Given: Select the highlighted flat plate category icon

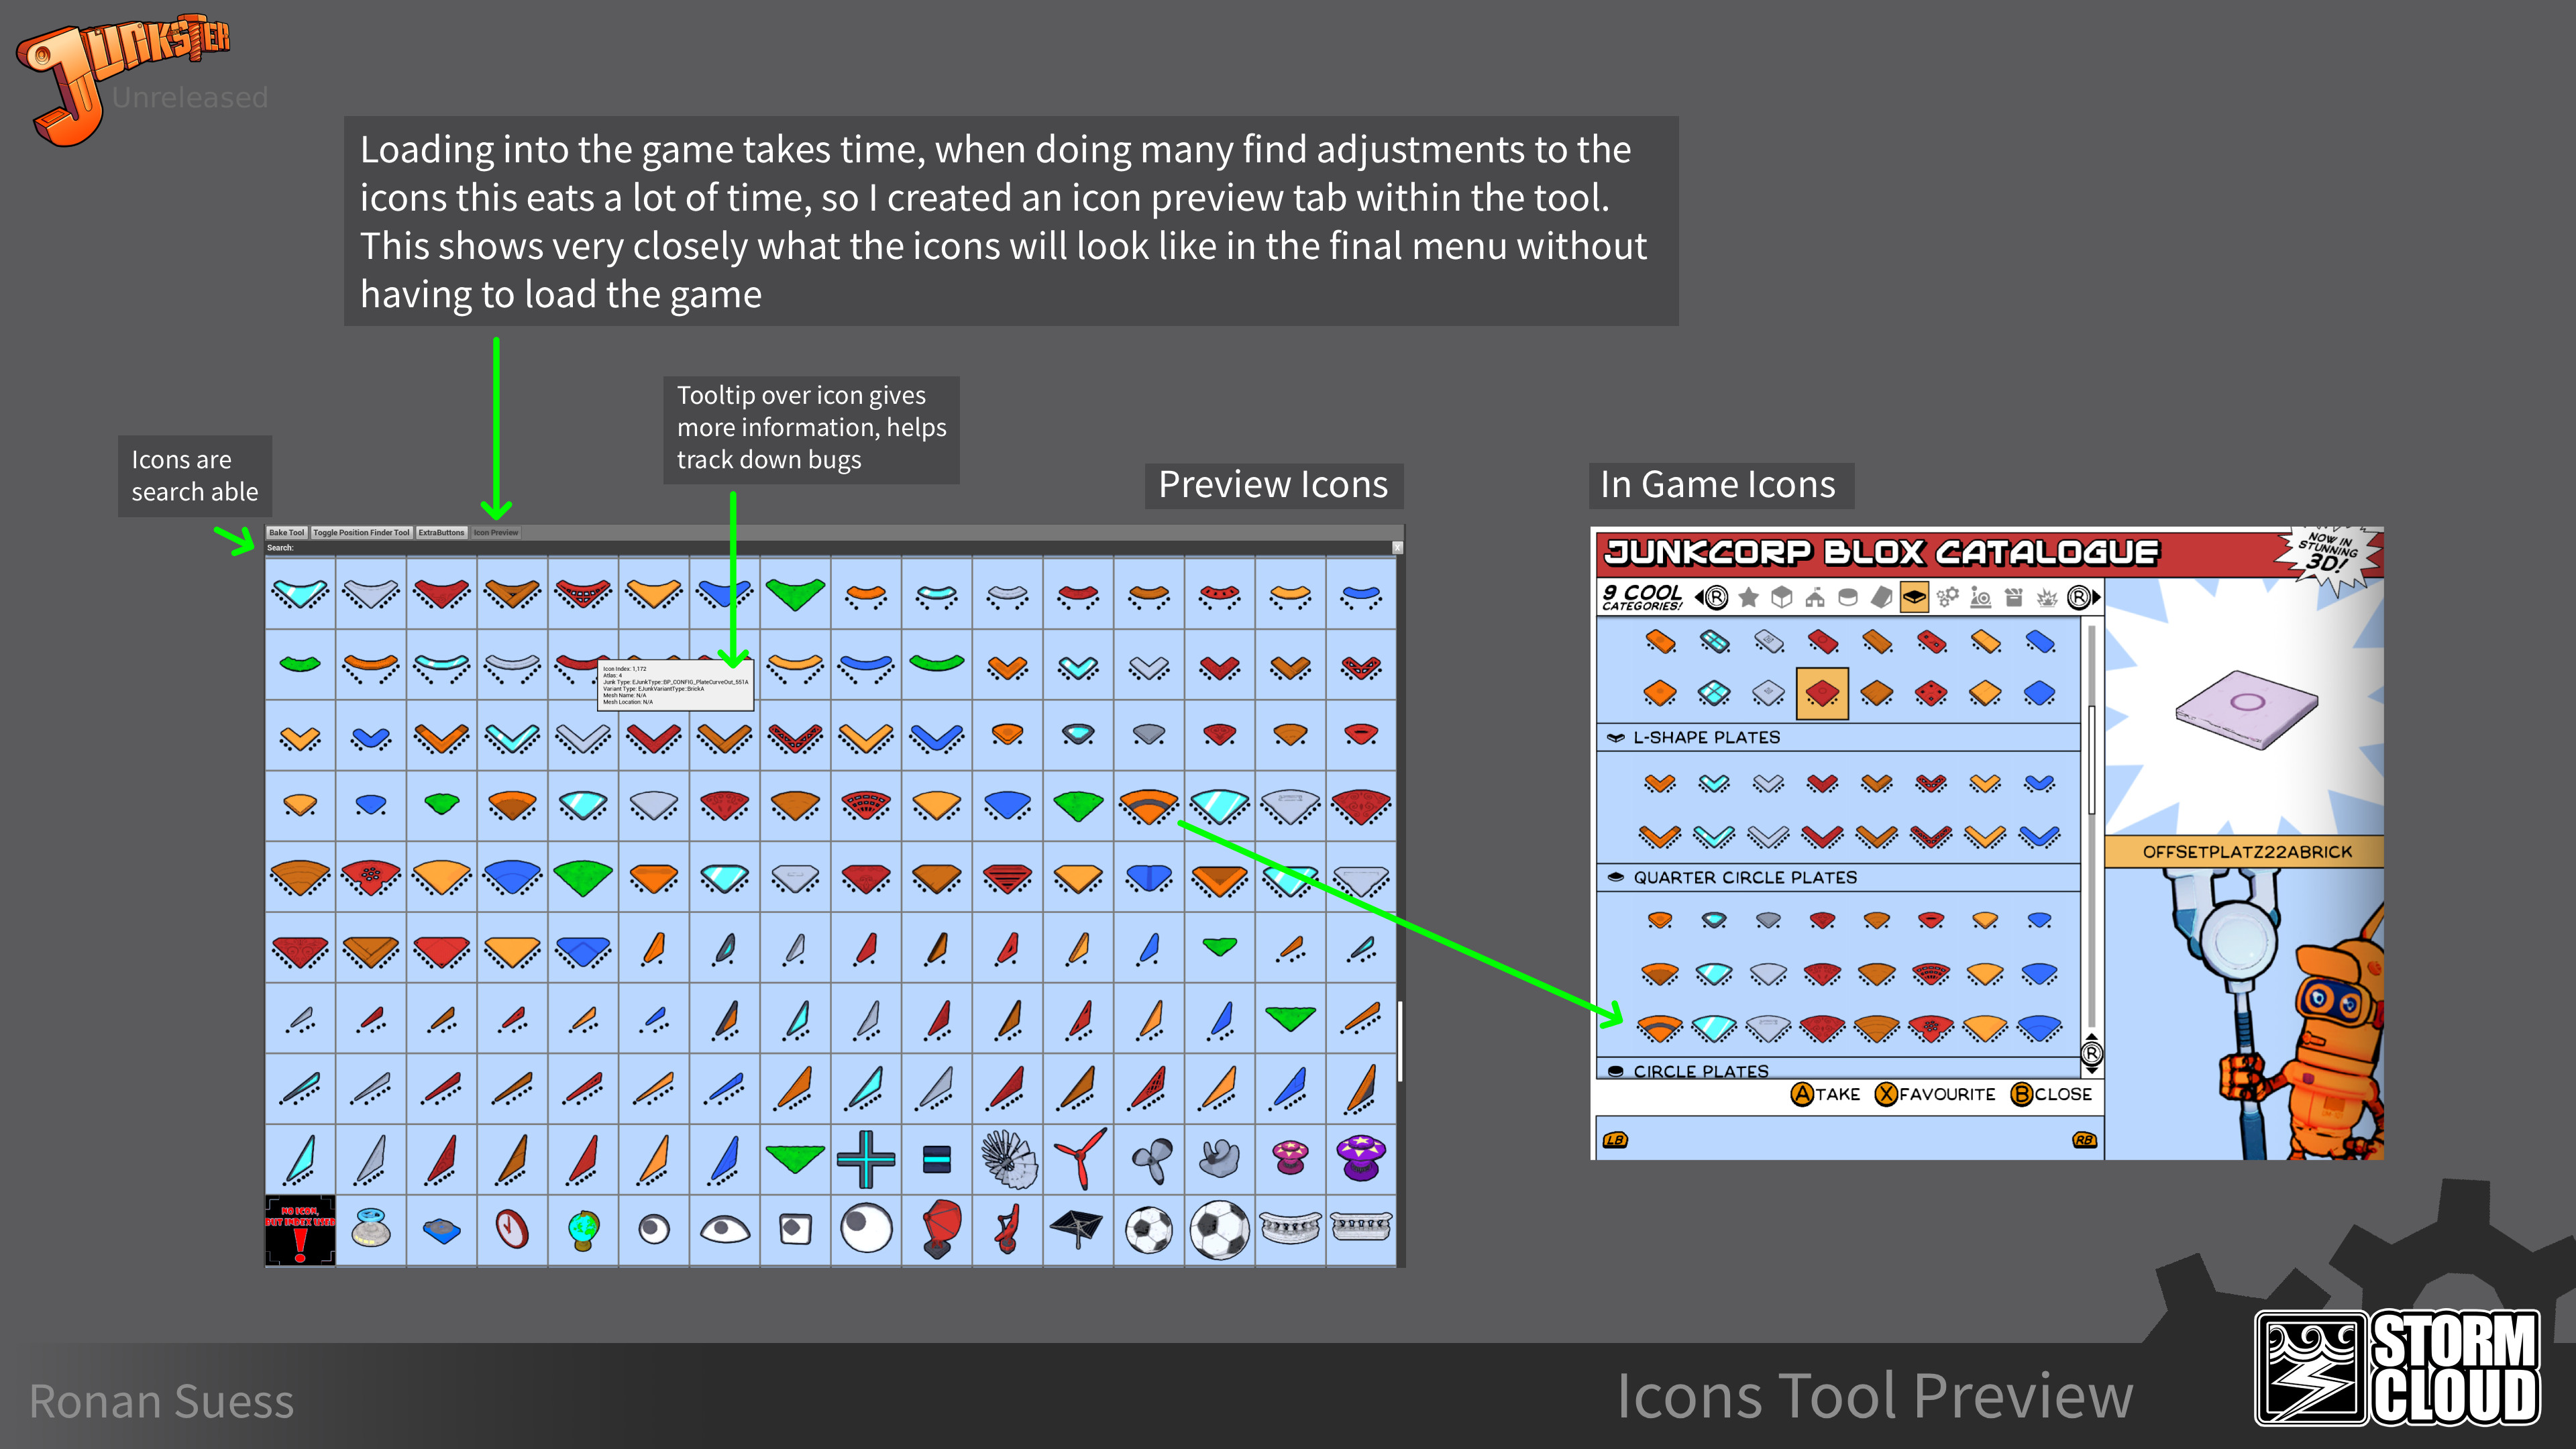Looking at the screenshot, I should point(1915,598).
